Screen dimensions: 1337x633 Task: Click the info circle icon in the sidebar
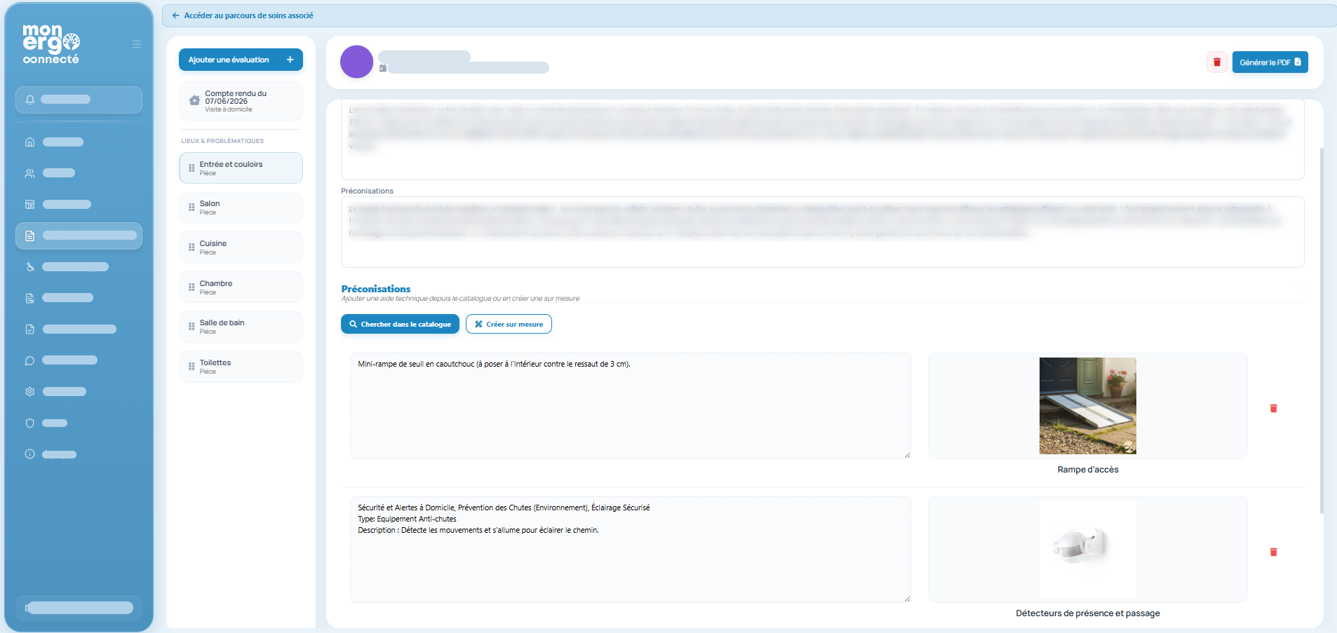(x=30, y=454)
